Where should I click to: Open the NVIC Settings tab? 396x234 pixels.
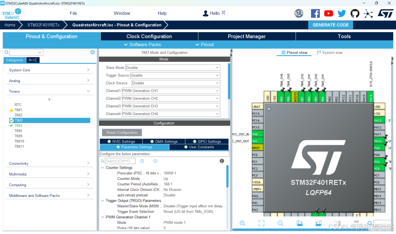point(121,141)
